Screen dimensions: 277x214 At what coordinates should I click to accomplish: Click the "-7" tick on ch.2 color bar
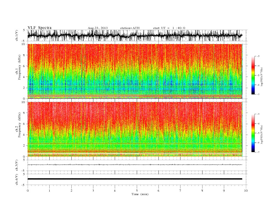[258, 152]
